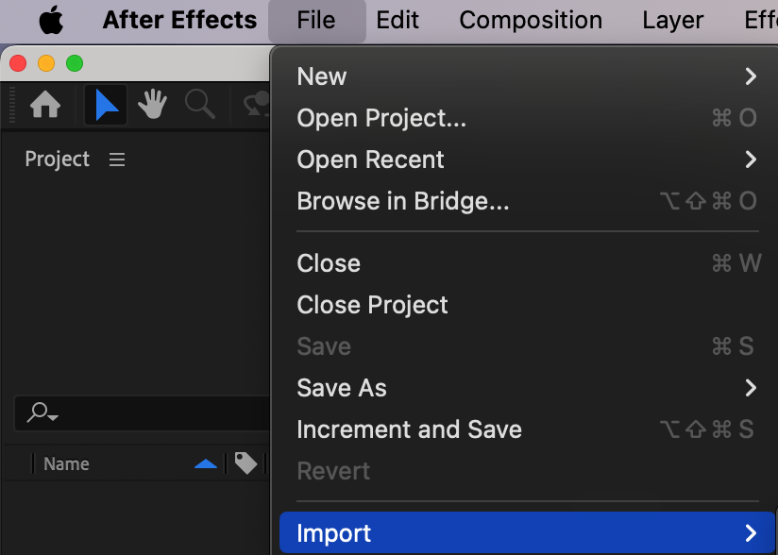The height and width of the screenshot is (555, 778).
Task: Choose Open Project from File menu
Action: (x=381, y=118)
